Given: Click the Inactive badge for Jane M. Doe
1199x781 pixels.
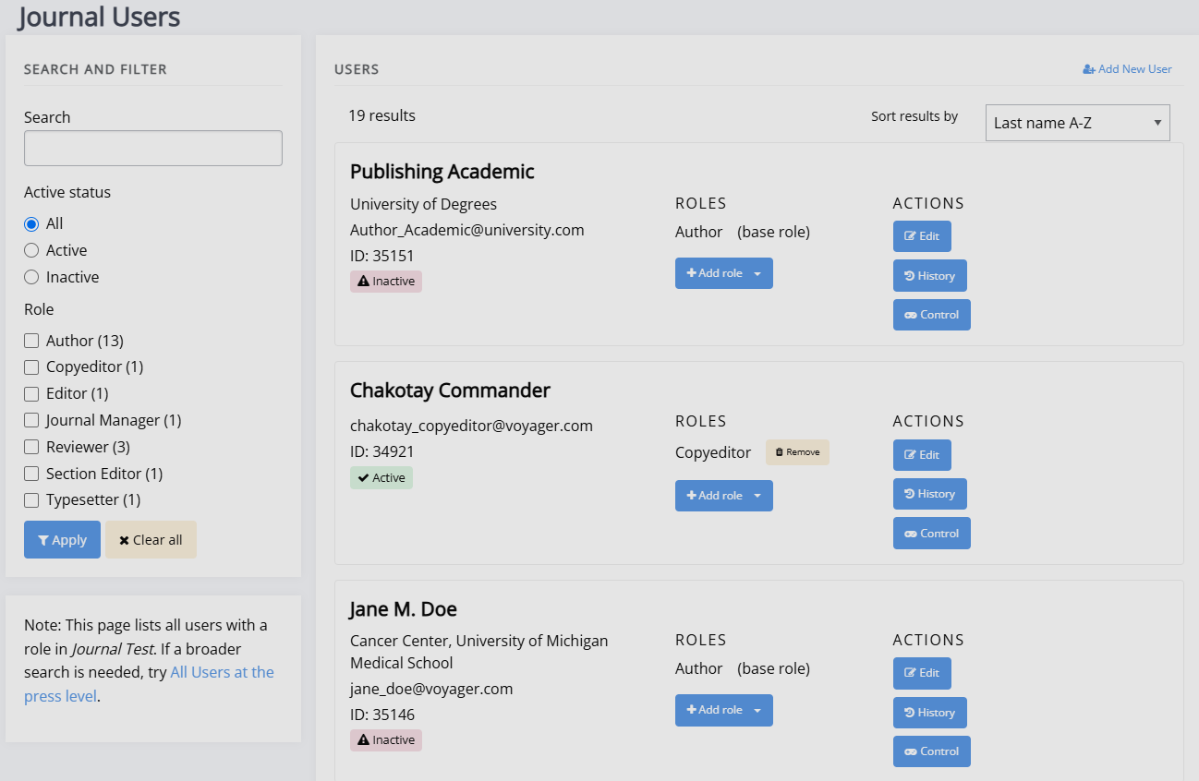Looking at the screenshot, I should 386,740.
